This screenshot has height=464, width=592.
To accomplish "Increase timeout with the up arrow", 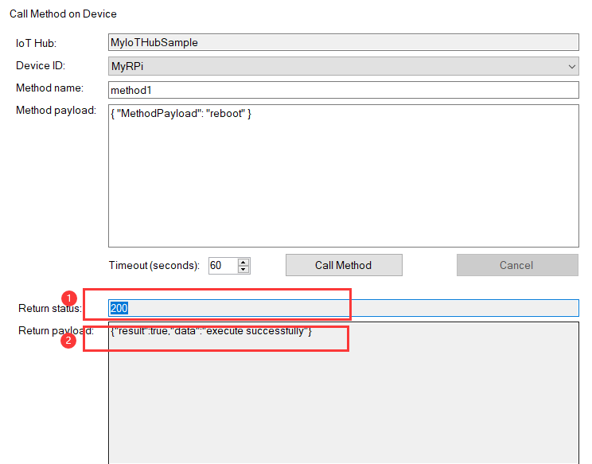I will click(x=243, y=262).
